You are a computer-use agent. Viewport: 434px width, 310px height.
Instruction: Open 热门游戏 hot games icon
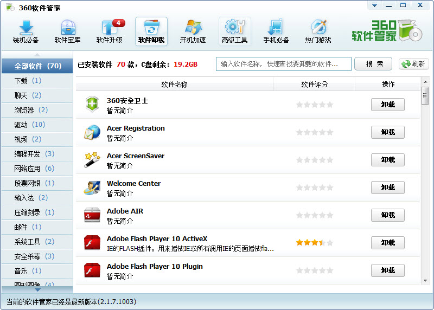318,31
